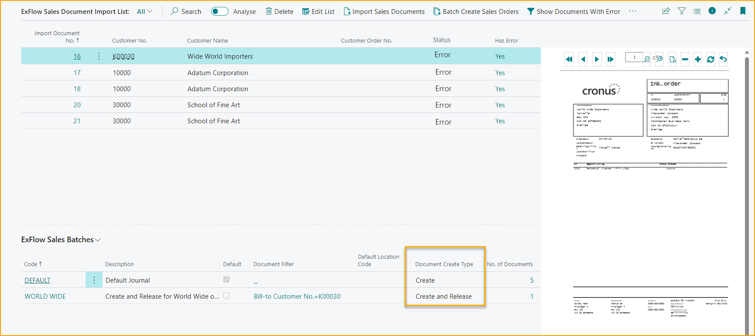This screenshot has height=336, width=755.
Task: Click Import Sales Documents action
Action: coord(384,12)
